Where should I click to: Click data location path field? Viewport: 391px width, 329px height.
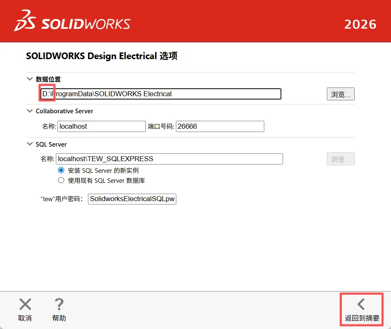[x=161, y=94]
